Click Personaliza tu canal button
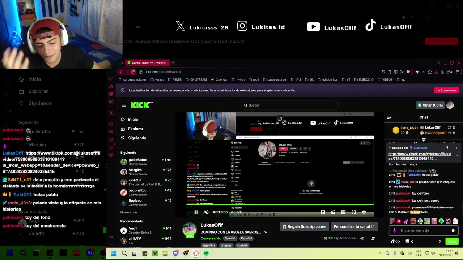Image resolution: width=463 pixels, height=260 pixels. click(354, 226)
